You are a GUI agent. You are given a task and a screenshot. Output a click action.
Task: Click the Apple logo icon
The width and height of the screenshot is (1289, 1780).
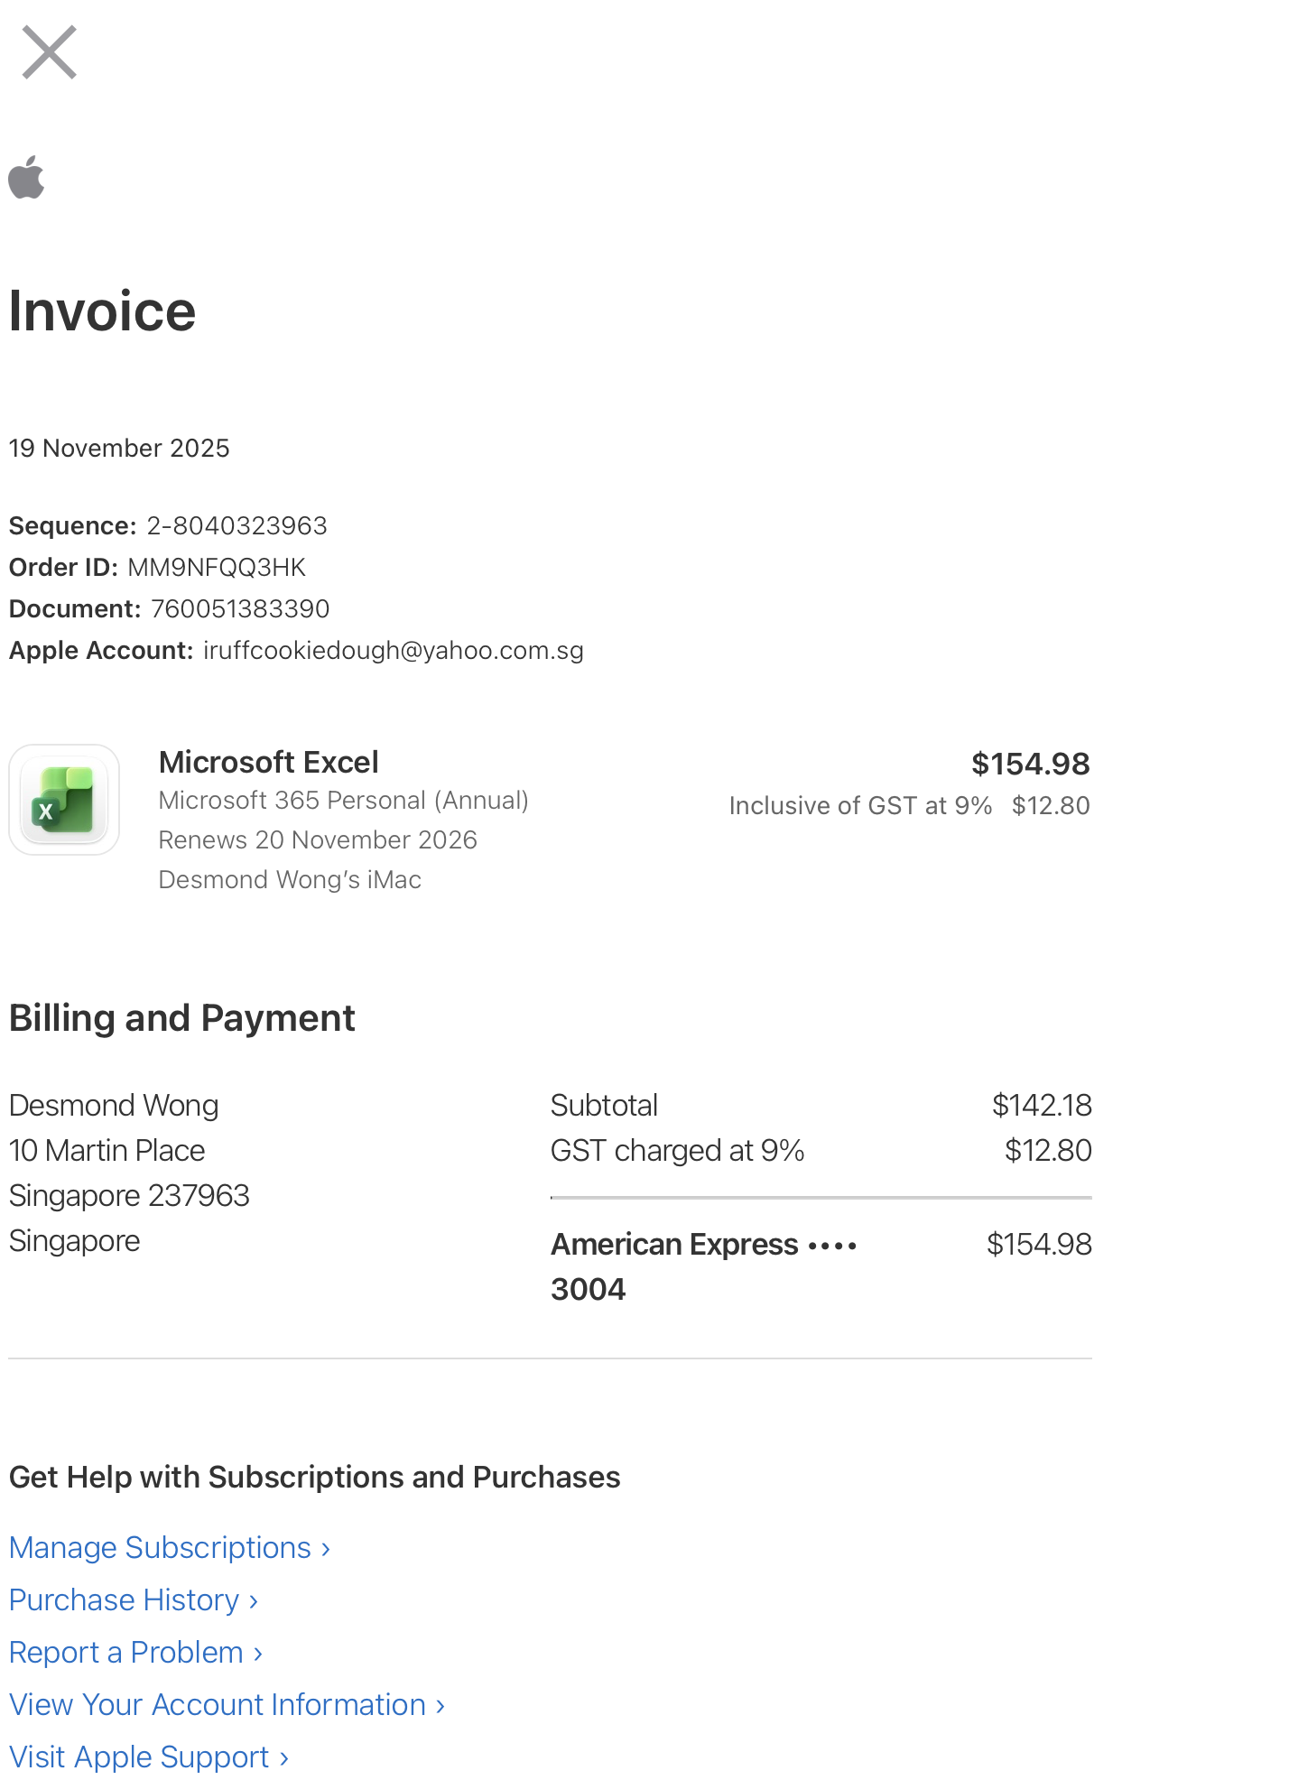click(x=27, y=176)
